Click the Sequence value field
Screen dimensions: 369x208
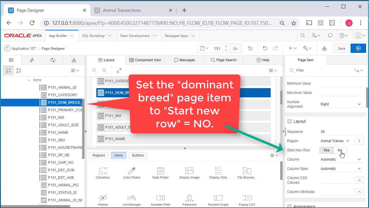pos(342,132)
